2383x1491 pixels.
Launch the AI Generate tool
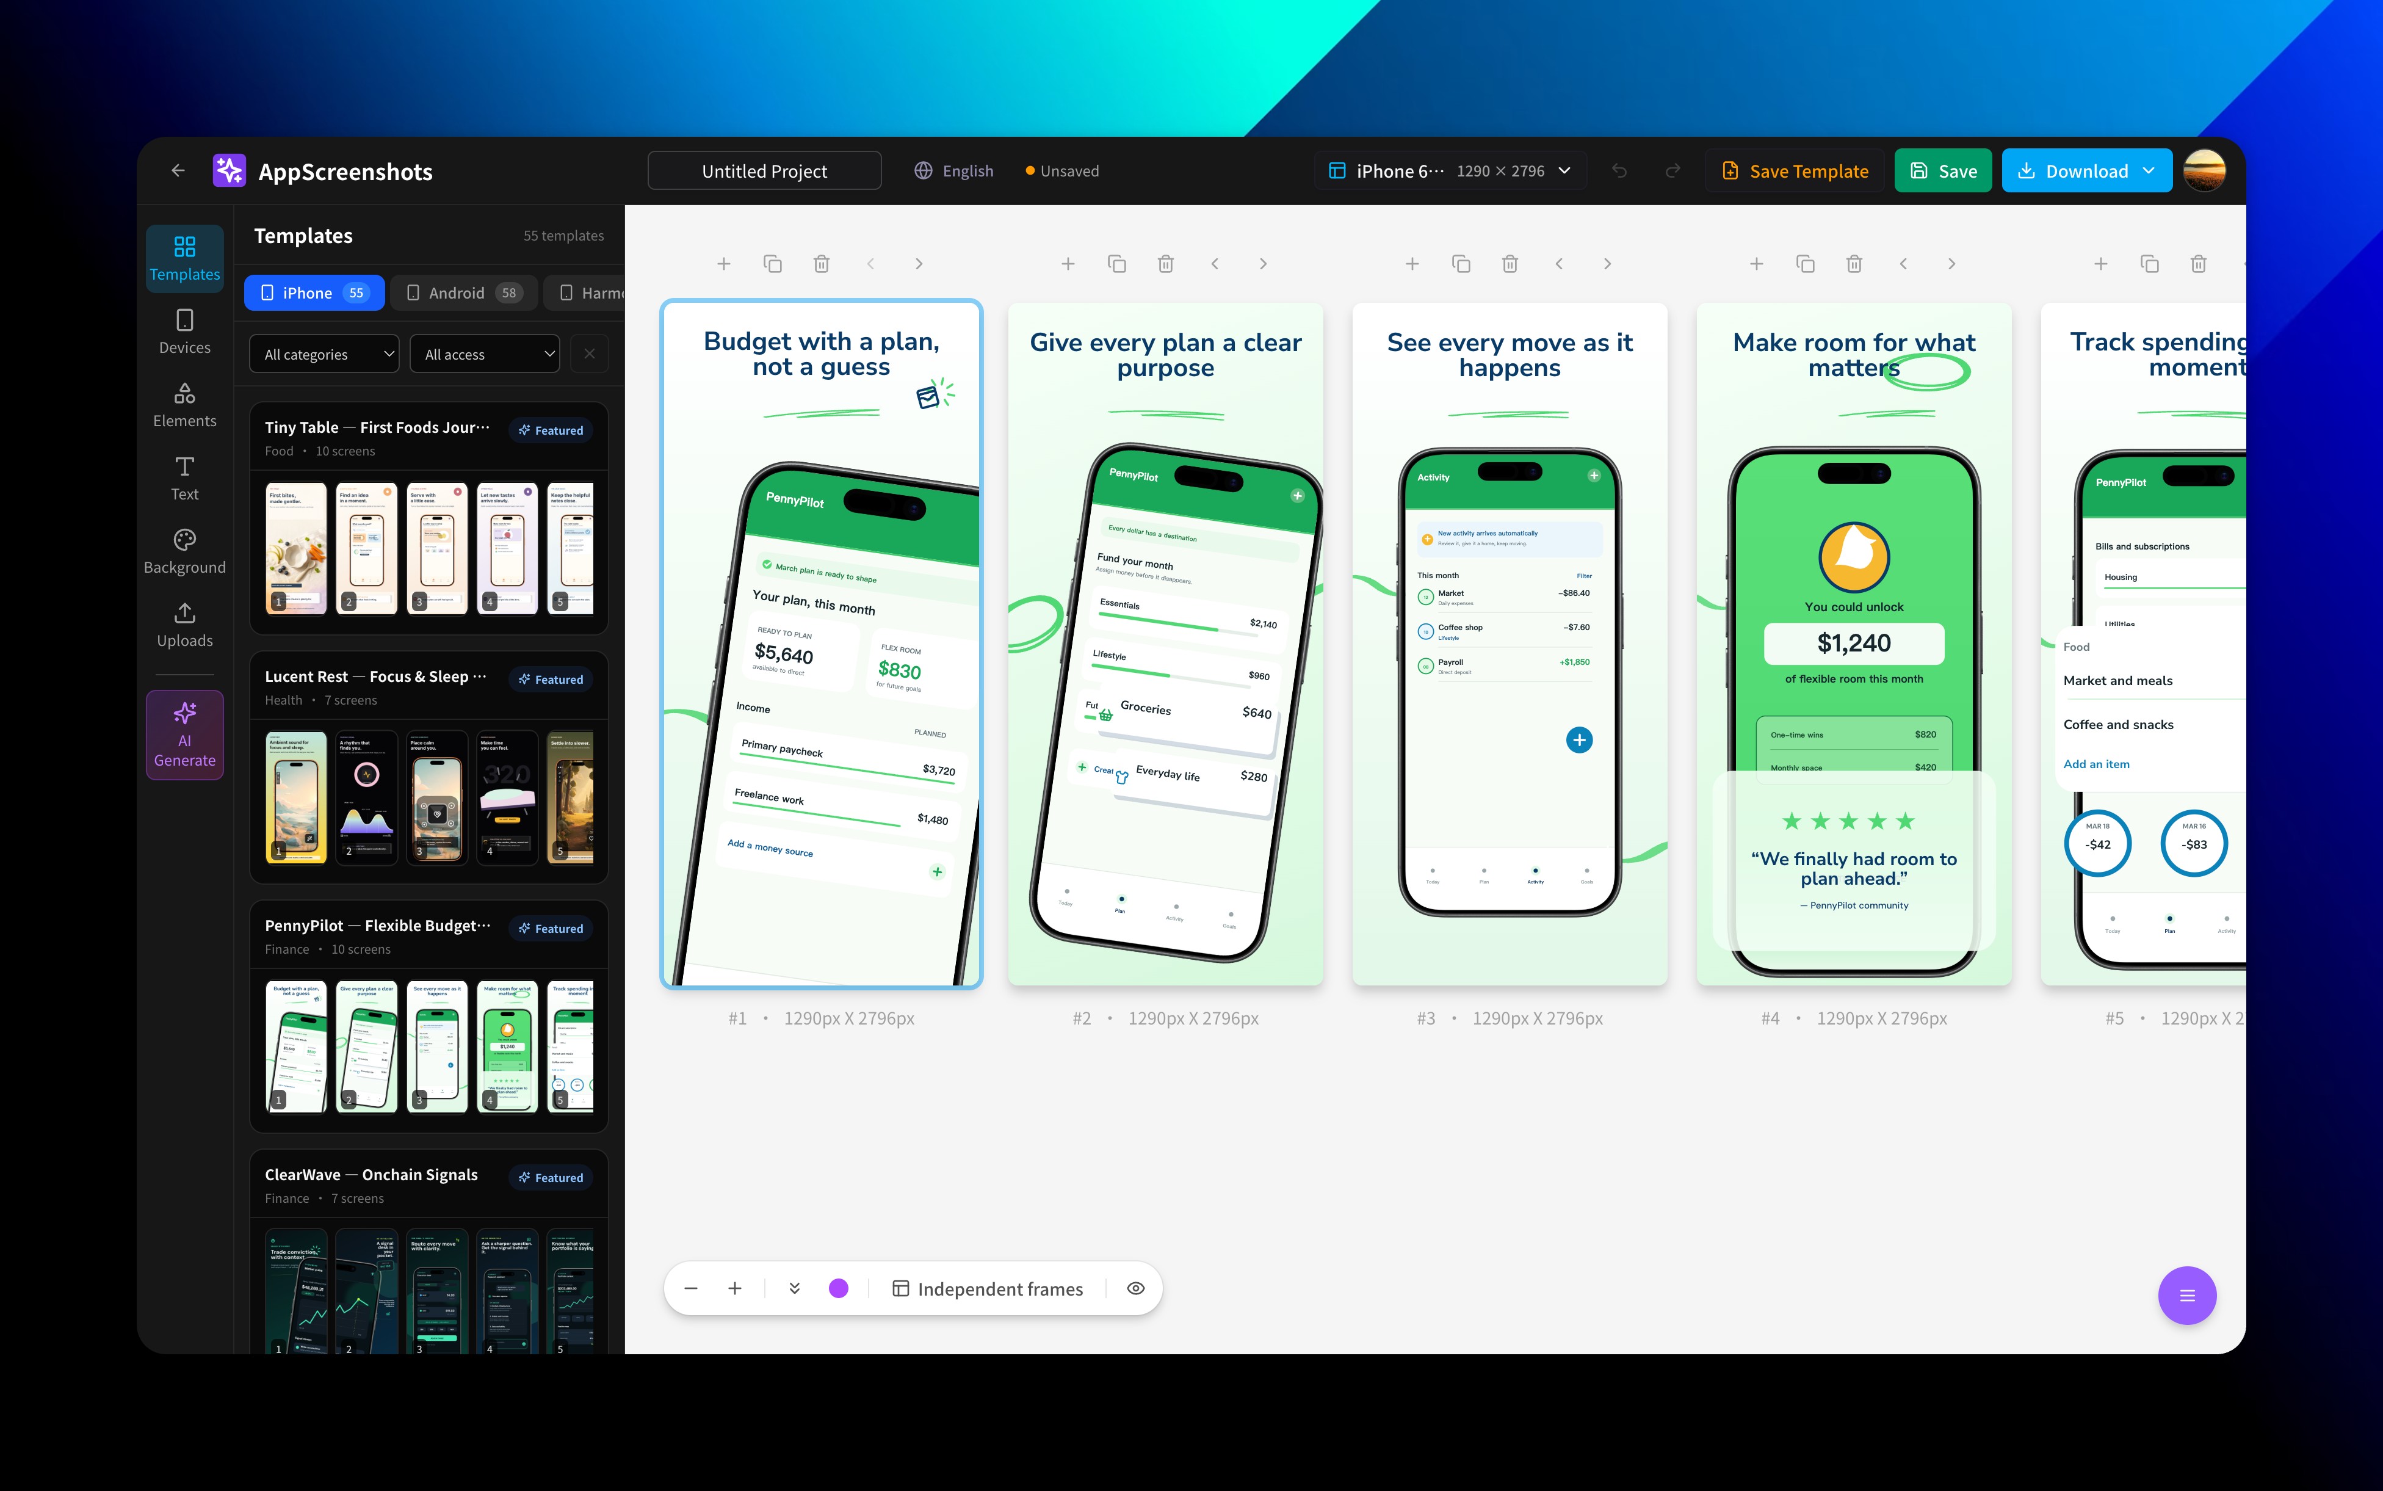point(184,735)
